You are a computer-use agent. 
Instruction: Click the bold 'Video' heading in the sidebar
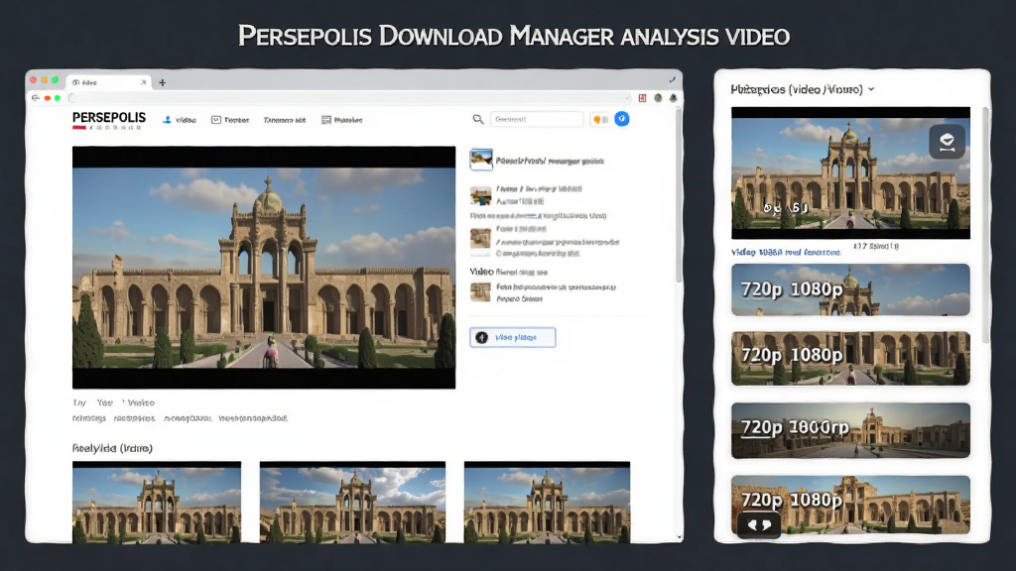[481, 272]
